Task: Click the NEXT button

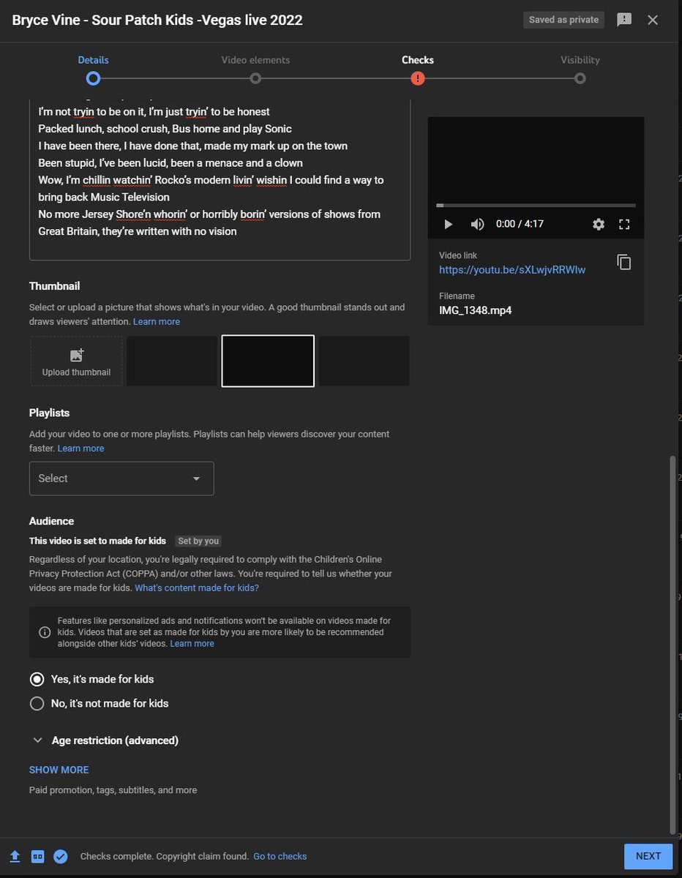Action: (648, 856)
